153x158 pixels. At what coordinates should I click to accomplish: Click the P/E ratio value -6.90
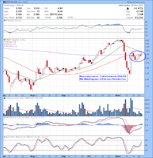(x=60, y=8)
